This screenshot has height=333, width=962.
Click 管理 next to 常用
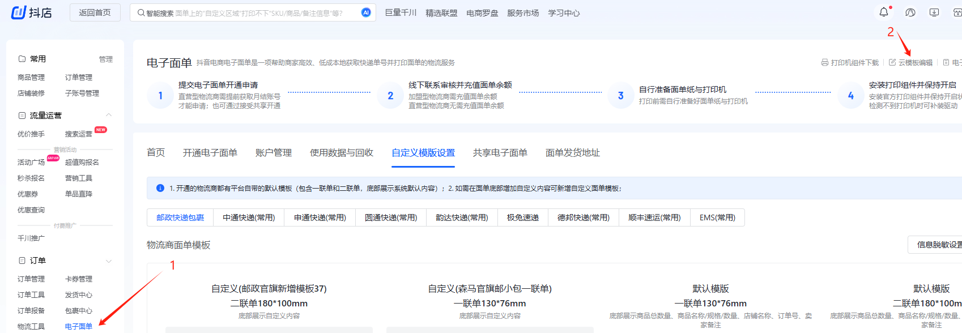pyautogui.click(x=106, y=59)
